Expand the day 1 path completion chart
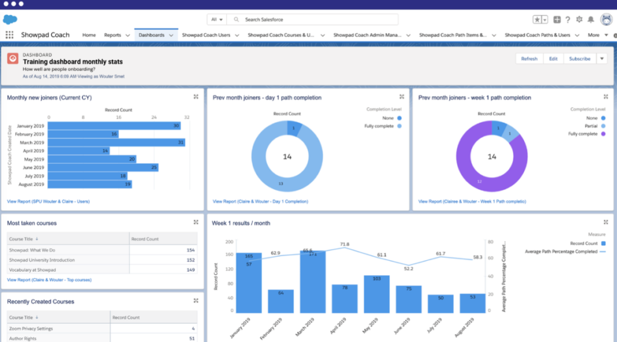 pos(402,97)
